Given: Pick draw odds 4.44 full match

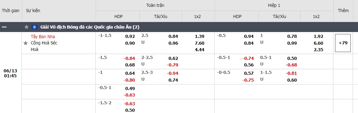Looking at the screenshot, I should click(200, 50).
